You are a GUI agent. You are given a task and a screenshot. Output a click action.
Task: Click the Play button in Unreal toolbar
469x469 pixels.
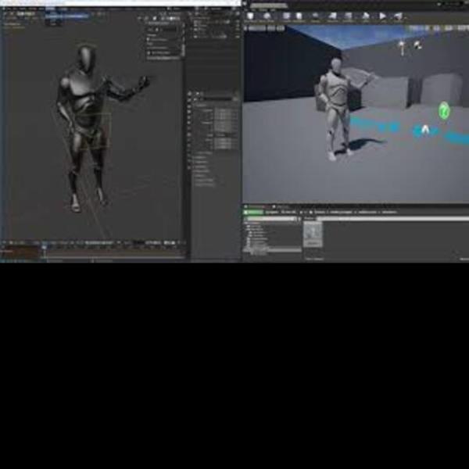click(382, 16)
